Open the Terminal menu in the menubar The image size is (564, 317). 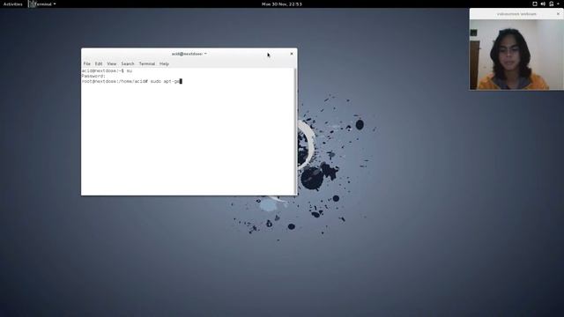pyautogui.click(x=147, y=63)
